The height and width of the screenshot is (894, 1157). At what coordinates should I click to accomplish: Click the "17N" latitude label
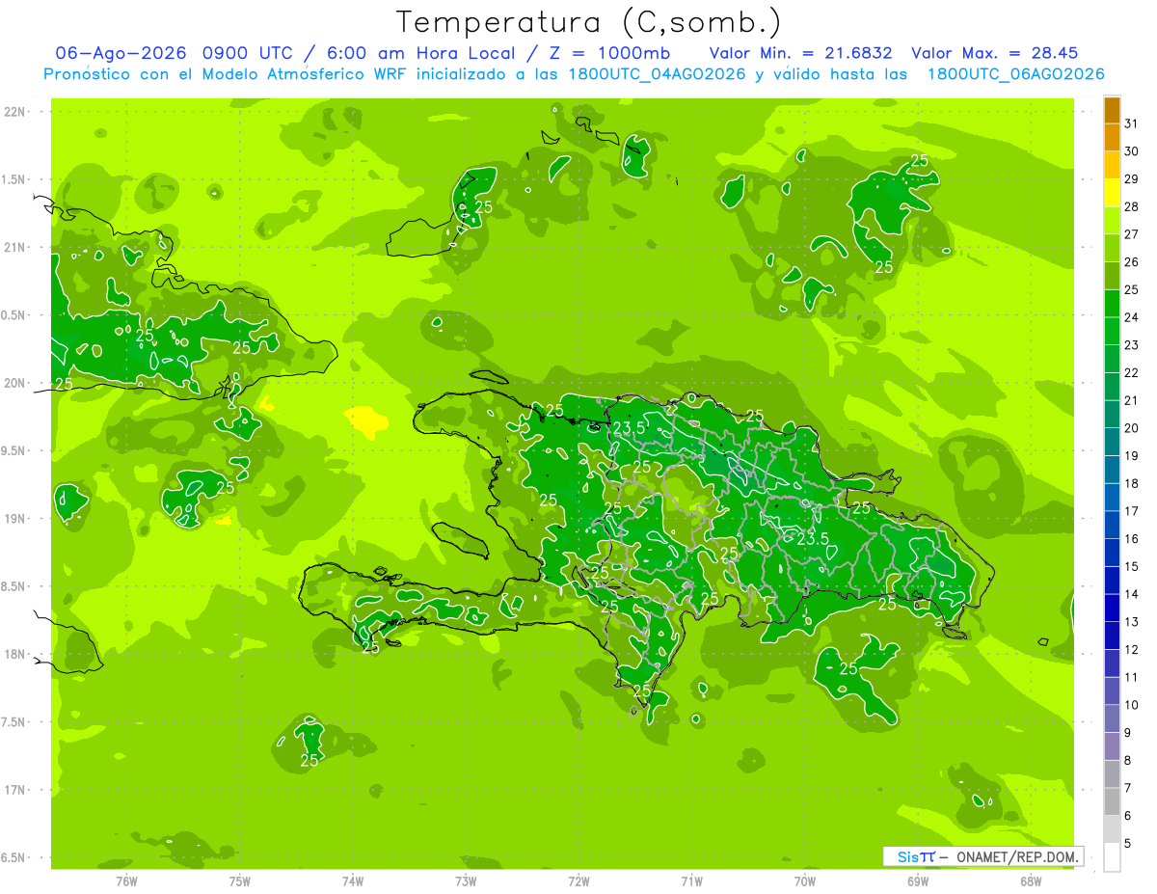[15, 790]
